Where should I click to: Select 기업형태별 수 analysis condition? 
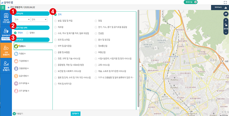[21, 61]
